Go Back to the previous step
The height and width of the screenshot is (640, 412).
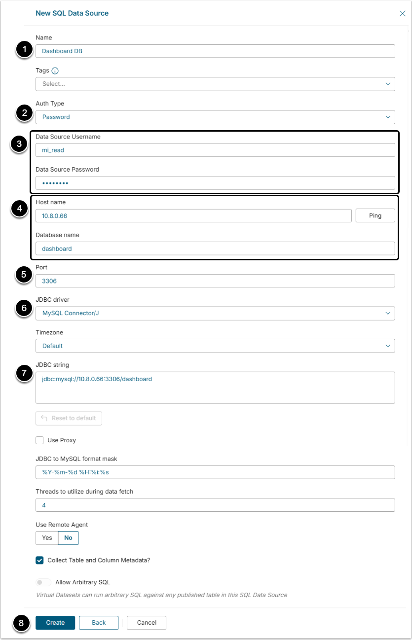(x=99, y=623)
